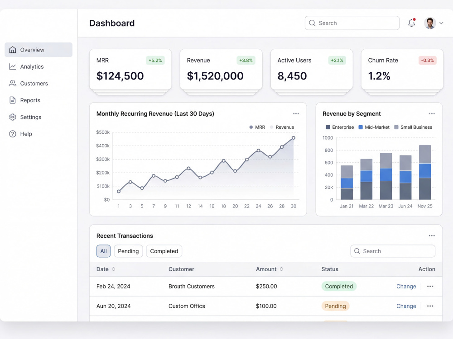Go to Analytics in sidebar
Viewport: 453px width, 339px height.
pyautogui.click(x=39, y=66)
